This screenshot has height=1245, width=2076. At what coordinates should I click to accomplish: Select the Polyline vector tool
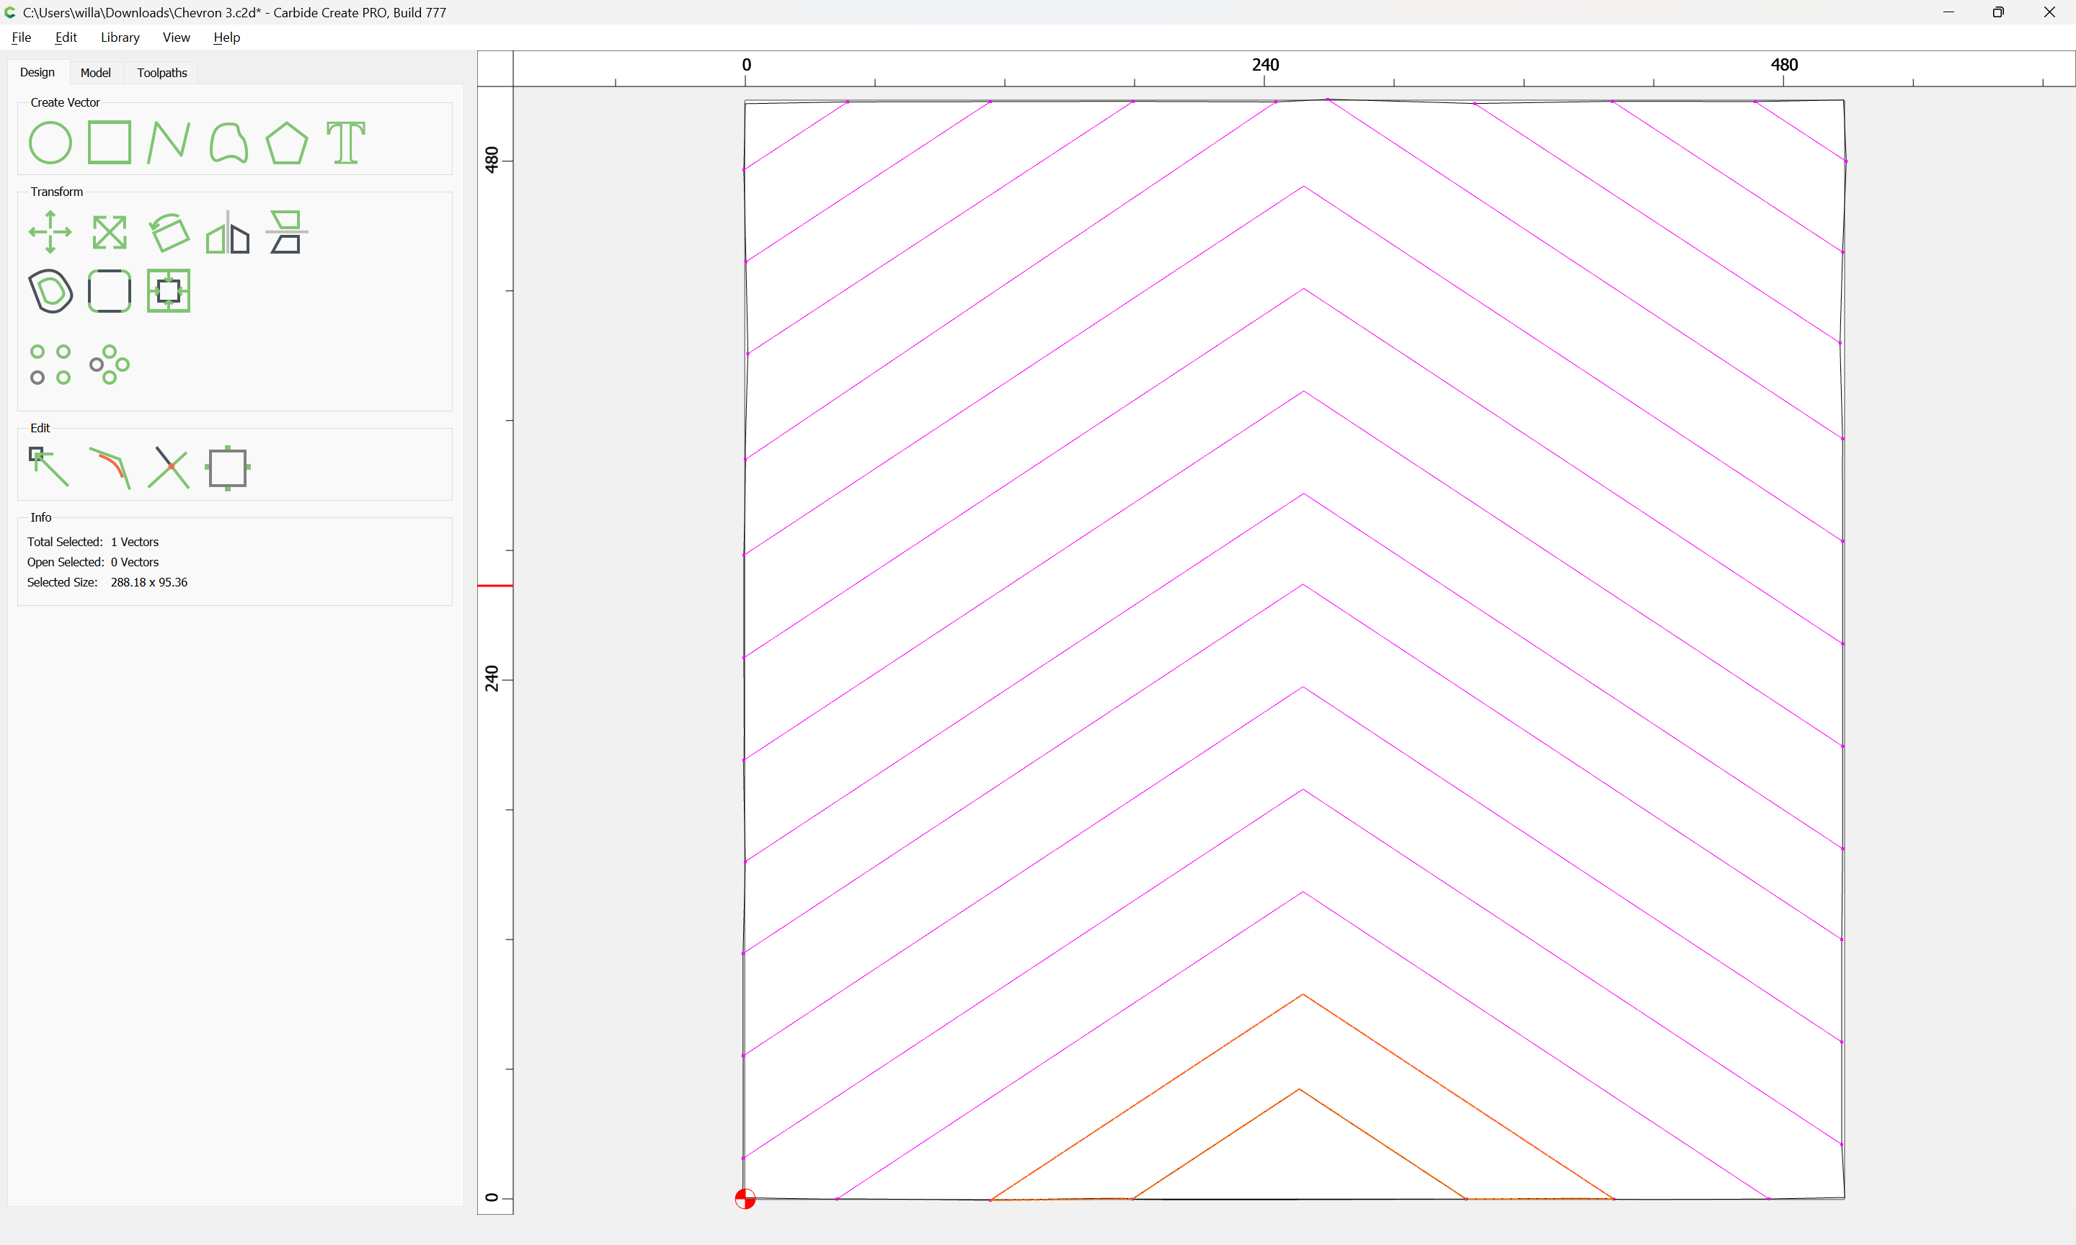pos(168,143)
